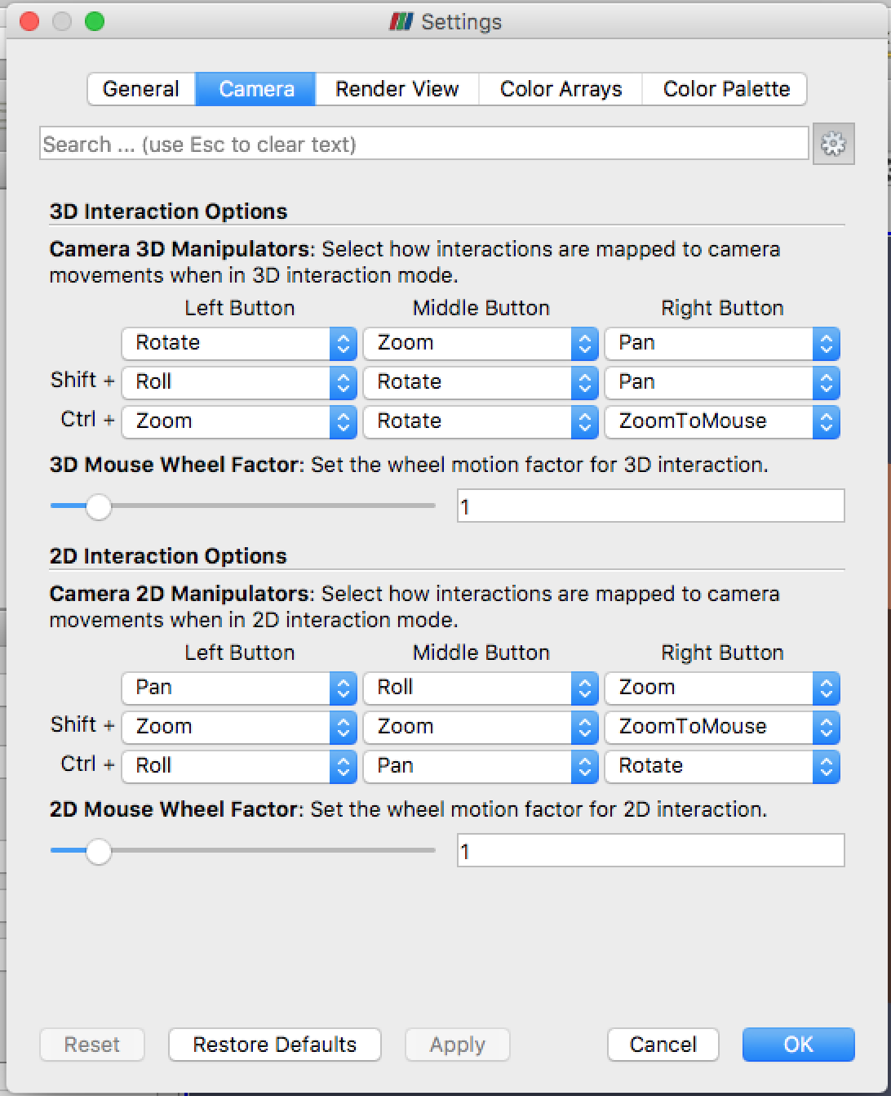Click the 3D Mouse Wheel Factor slider handle
This screenshot has width=891, height=1096.
click(x=99, y=506)
